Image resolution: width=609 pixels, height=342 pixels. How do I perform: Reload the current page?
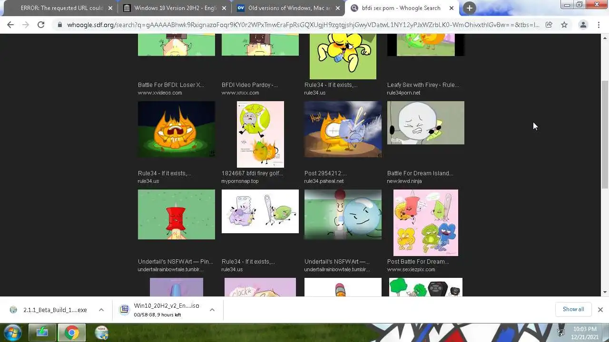(41, 25)
